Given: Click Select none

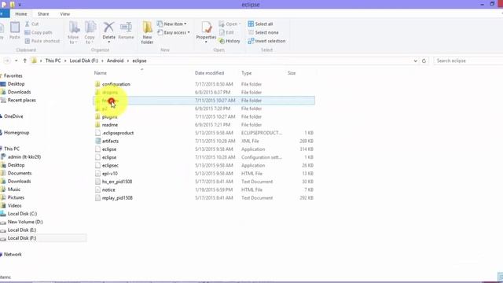Looking at the screenshot, I should (263, 32).
